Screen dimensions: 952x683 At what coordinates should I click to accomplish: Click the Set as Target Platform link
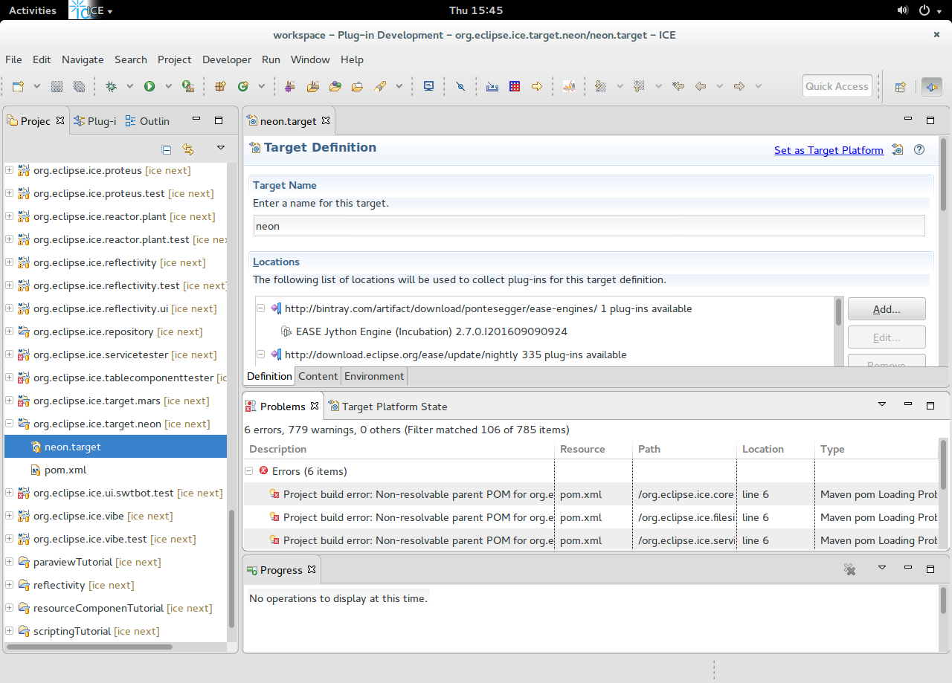[x=829, y=150]
